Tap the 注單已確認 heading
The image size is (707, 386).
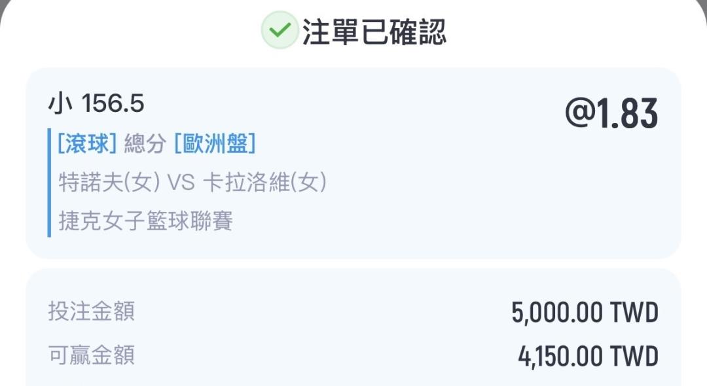374,31
